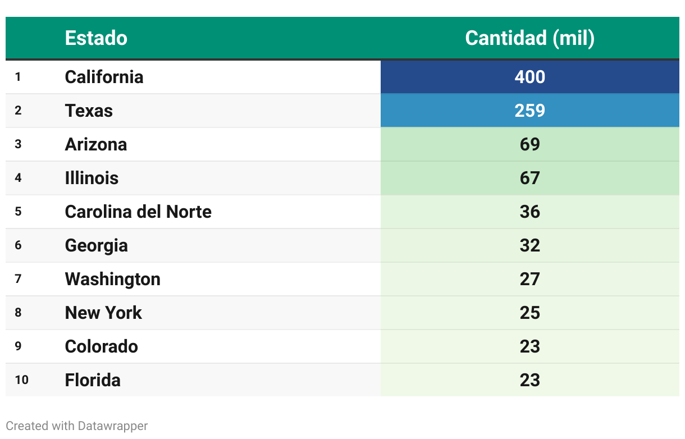Select the Florida row name
685x439 pixels.
(93, 380)
